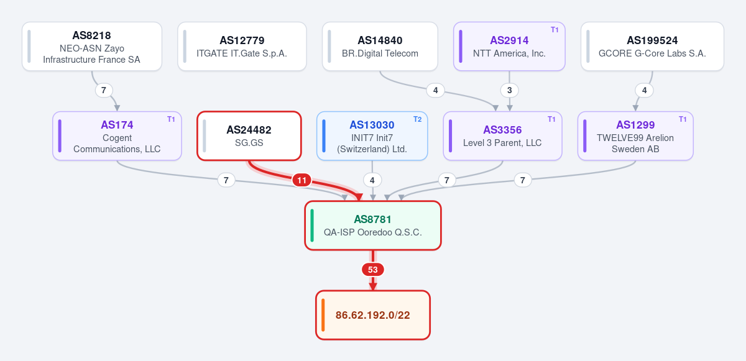This screenshot has width=746, height=361.
Task: Select the AS8218 NEO-ASN Zayo node
Action: (x=92, y=47)
